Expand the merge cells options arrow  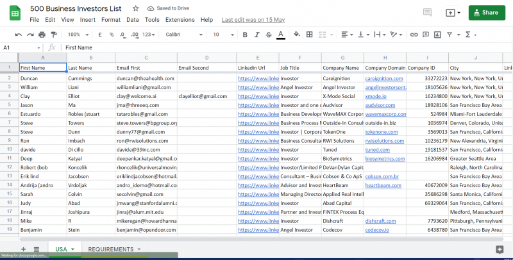[332, 35]
